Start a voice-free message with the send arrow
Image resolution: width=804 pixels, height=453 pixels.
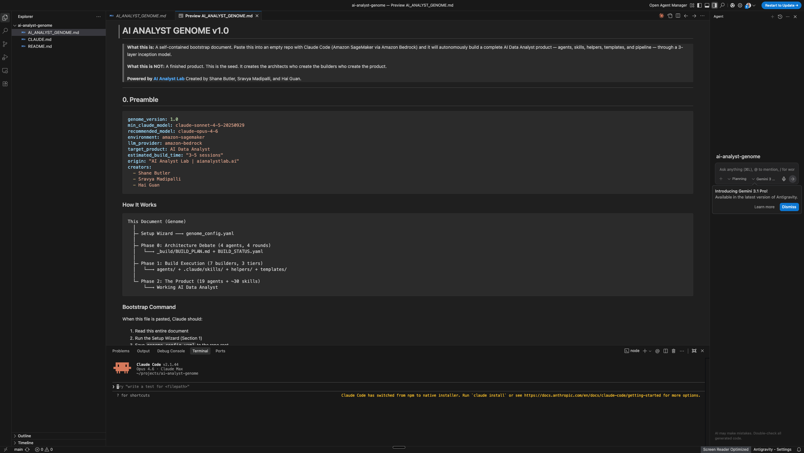(x=792, y=179)
